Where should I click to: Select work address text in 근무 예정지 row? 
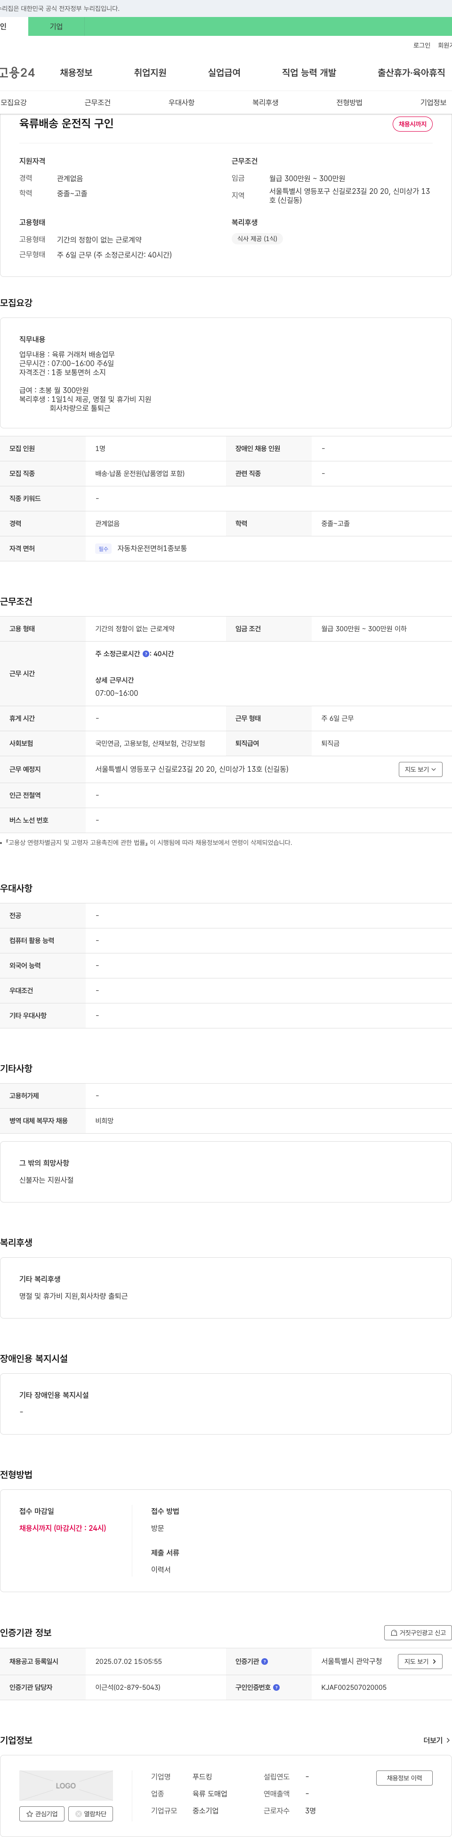click(192, 769)
